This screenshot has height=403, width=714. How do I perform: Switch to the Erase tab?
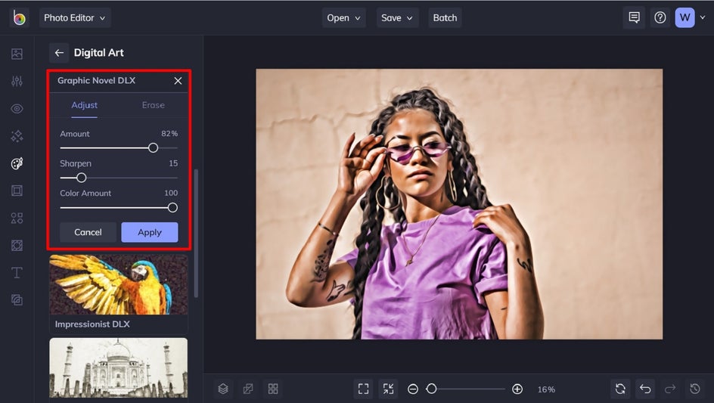[x=153, y=105]
